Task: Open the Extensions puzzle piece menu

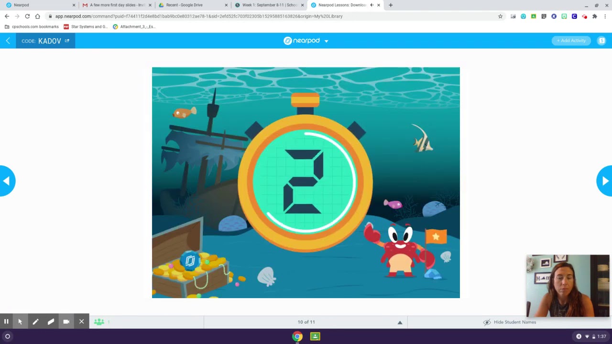Action: coord(594,16)
